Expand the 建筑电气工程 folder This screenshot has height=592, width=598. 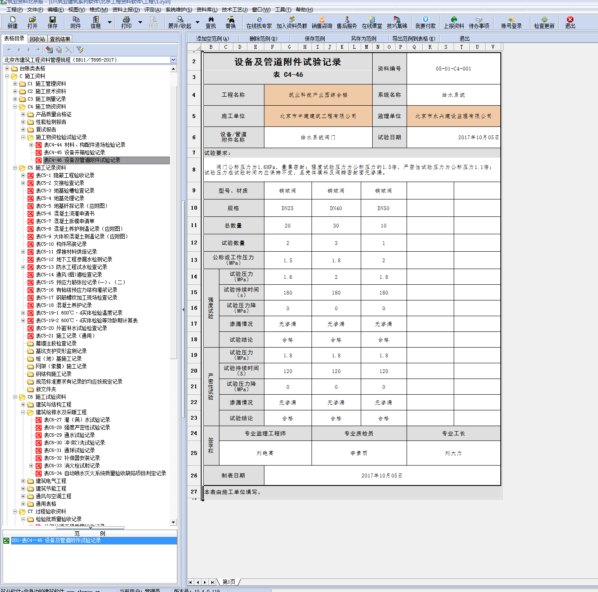point(23,481)
